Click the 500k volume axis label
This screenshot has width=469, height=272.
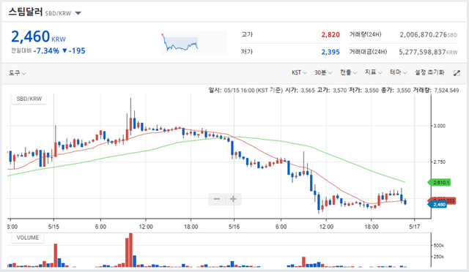point(439,246)
